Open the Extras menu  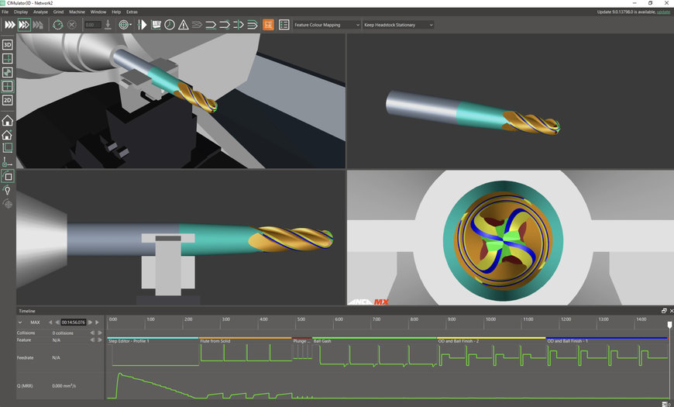tap(132, 12)
